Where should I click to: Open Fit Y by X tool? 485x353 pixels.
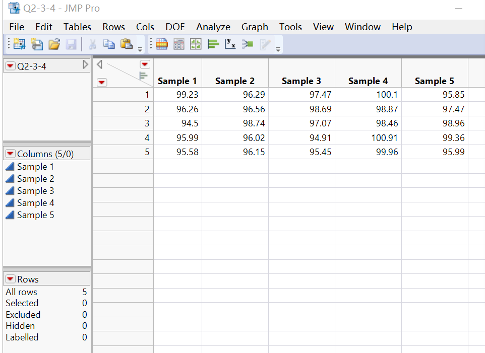(230, 44)
